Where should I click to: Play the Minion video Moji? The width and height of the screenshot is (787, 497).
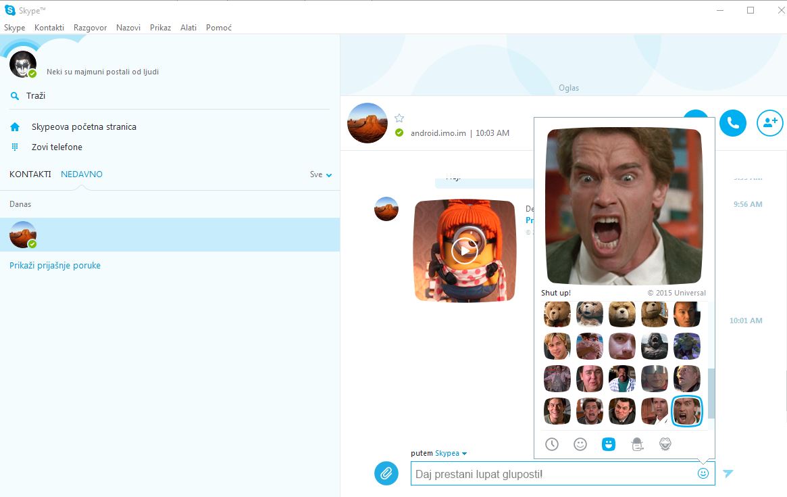pyautogui.click(x=464, y=251)
